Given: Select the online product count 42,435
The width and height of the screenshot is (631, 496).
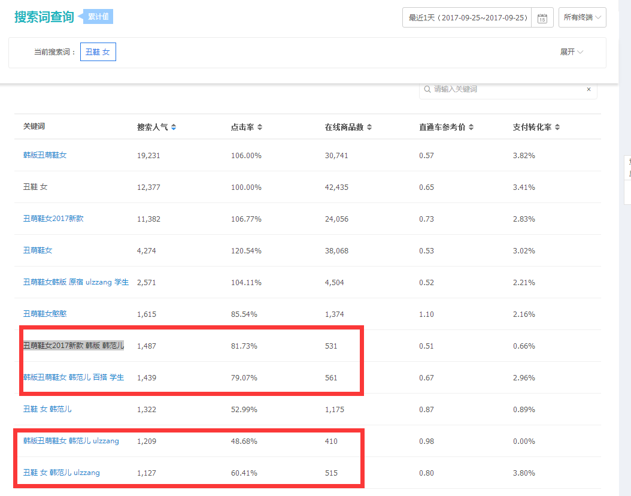Looking at the screenshot, I should click(336, 187).
